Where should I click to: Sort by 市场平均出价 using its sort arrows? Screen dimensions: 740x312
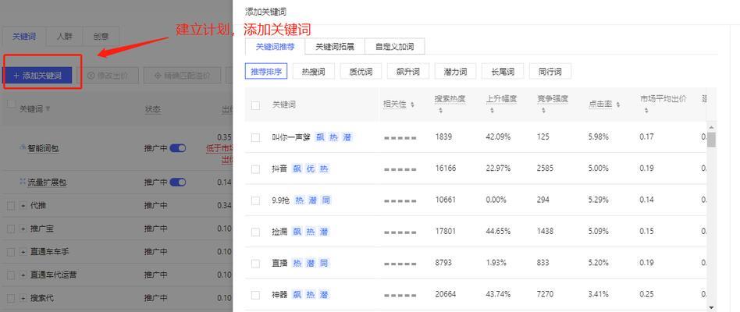click(x=646, y=111)
